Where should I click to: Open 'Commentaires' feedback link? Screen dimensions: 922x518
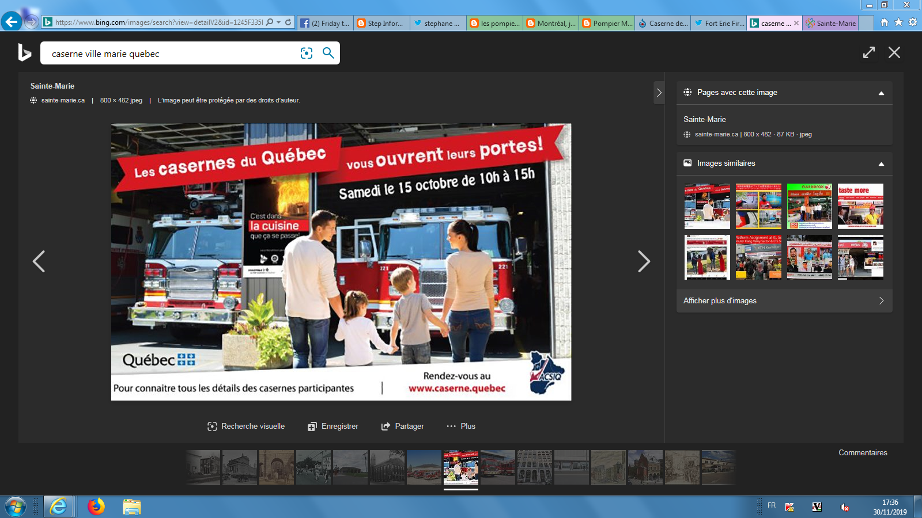[863, 452]
